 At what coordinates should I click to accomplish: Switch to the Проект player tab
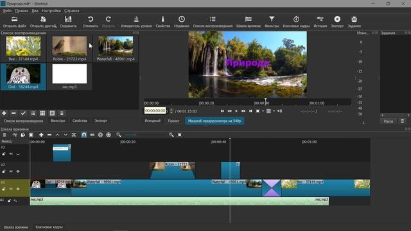point(174,121)
